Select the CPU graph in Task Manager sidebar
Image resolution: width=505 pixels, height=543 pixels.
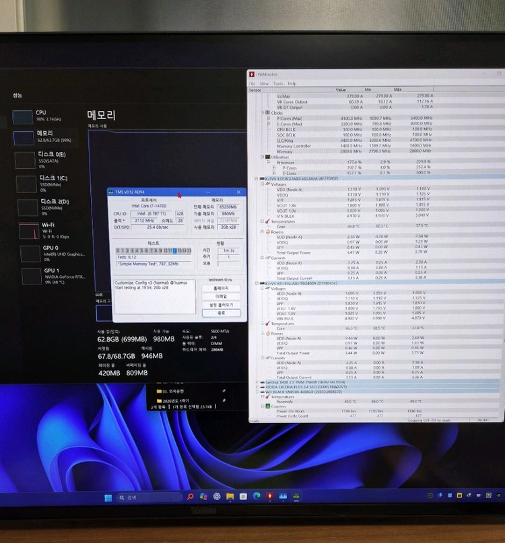[x=22, y=116]
